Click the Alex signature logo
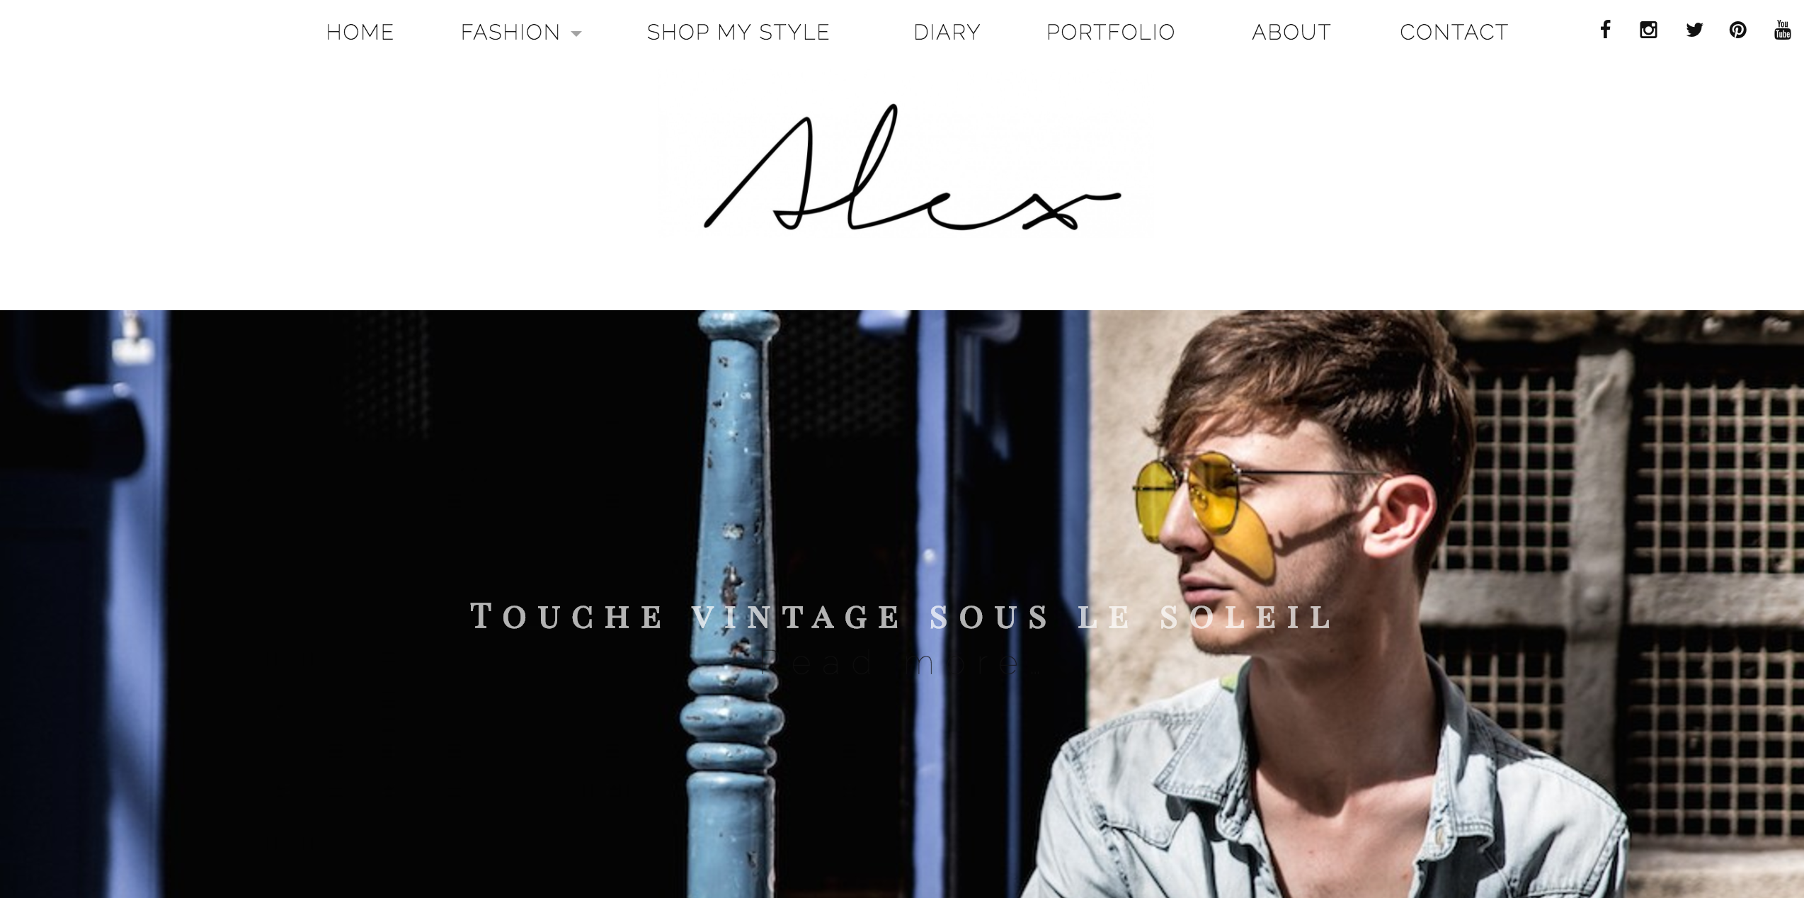Screen dimensions: 1804x898 [912, 169]
